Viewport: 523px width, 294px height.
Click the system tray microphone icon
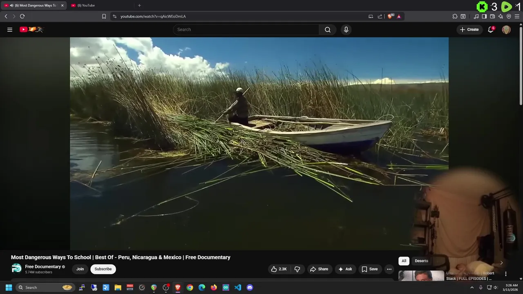(481, 287)
